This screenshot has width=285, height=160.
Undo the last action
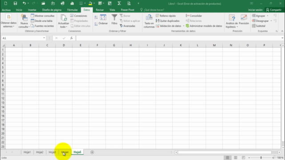click(x=24, y=3)
